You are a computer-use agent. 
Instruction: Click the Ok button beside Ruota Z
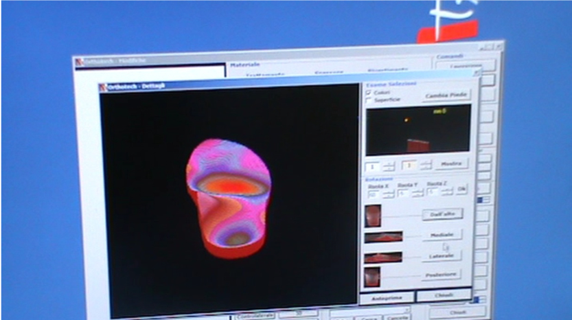[461, 190]
